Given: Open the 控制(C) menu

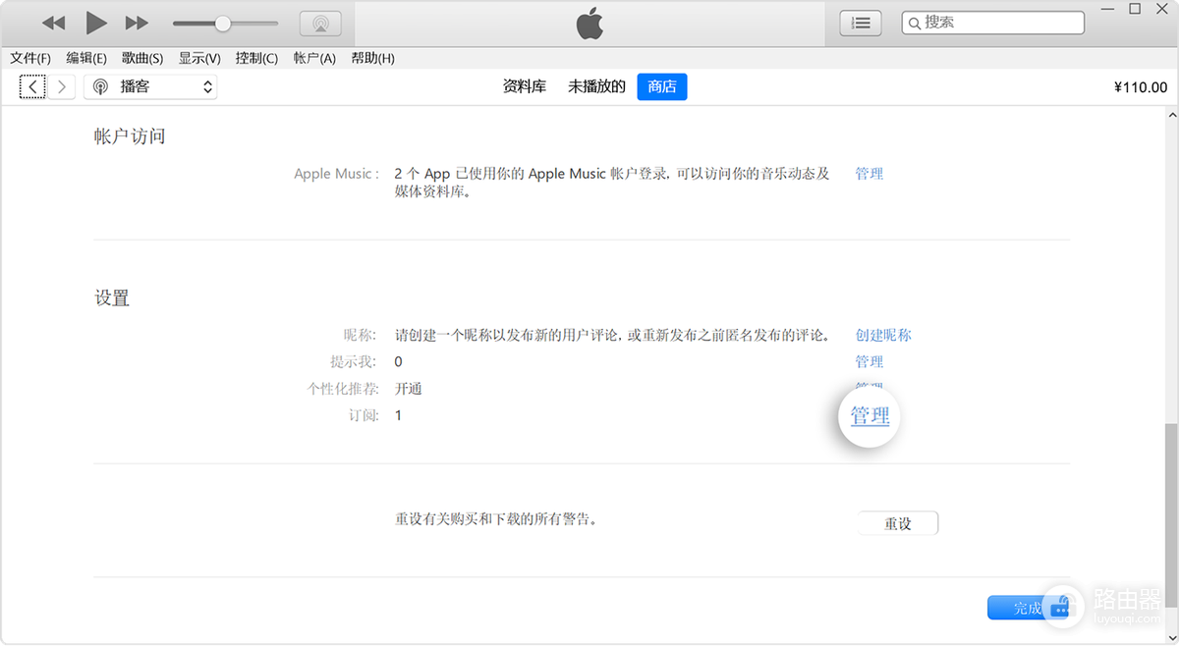Looking at the screenshot, I should tap(256, 58).
